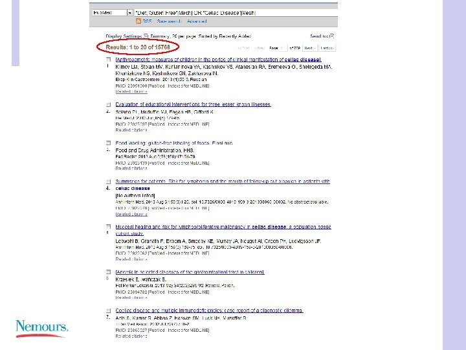Click the "Results: 1 to 20 of 15768" count text

pyautogui.click(x=138, y=47)
